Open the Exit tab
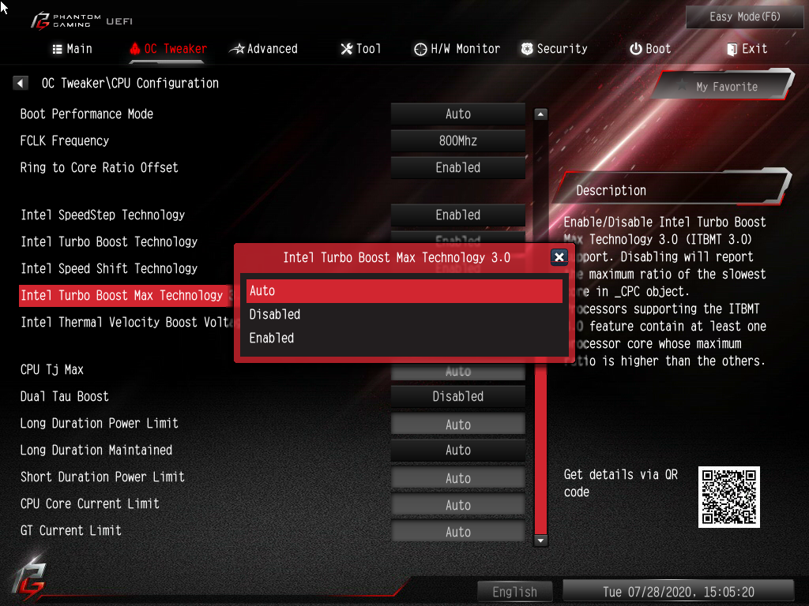The width and height of the screenshot is (809, 606). (747, 49)
